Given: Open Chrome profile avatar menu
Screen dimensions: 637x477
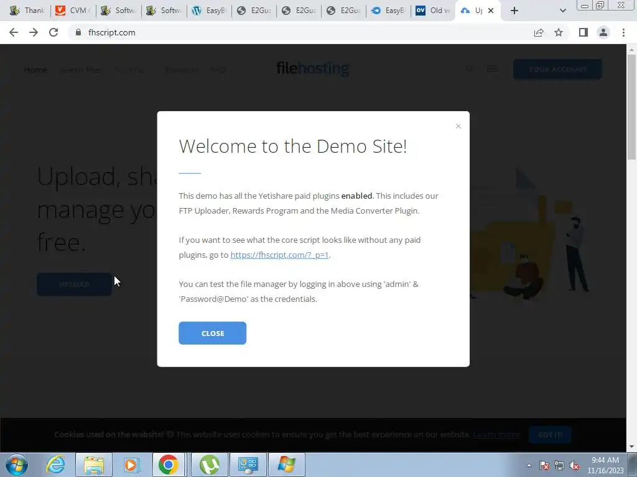Looking at the screenshot, I should point(603,32).
